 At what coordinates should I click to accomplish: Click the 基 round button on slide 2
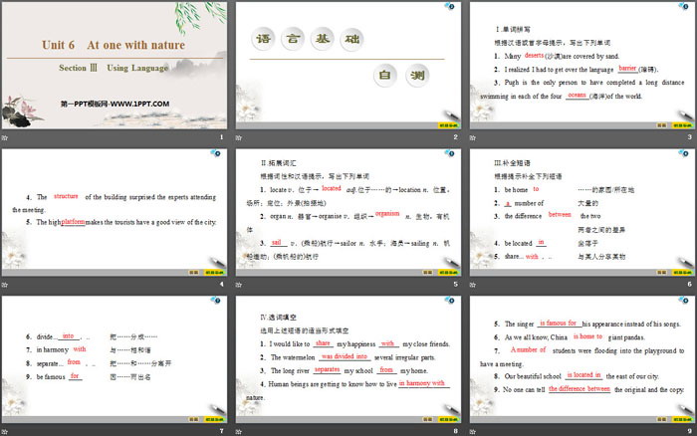coord(323,39)
